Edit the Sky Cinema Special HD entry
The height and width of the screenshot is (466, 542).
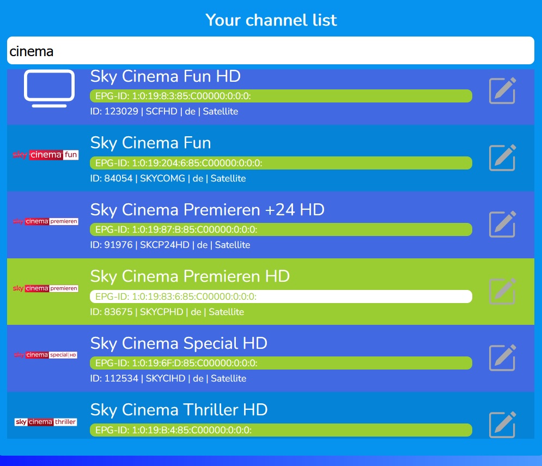point(502,358)
